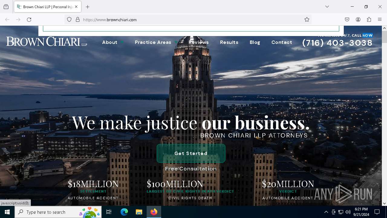View site security padlock info

coord(78,20)
